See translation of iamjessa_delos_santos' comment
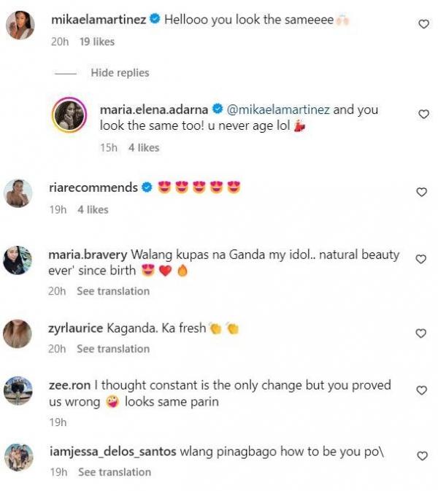The width and height of the screenshot is (438, 491). (114, 472)
